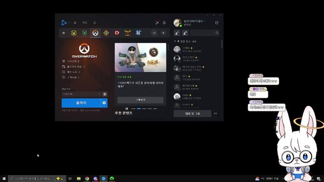
Task: Open the profile name status dropdown
Action: click(x=194, y=21)
